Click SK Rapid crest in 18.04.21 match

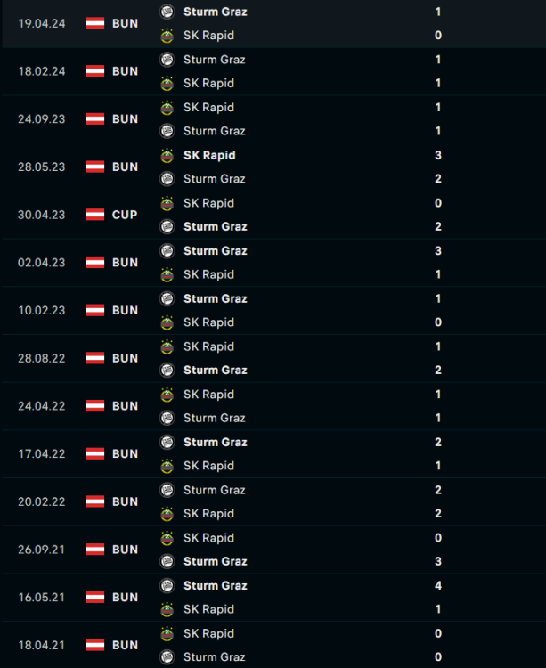tap(167, 633)
